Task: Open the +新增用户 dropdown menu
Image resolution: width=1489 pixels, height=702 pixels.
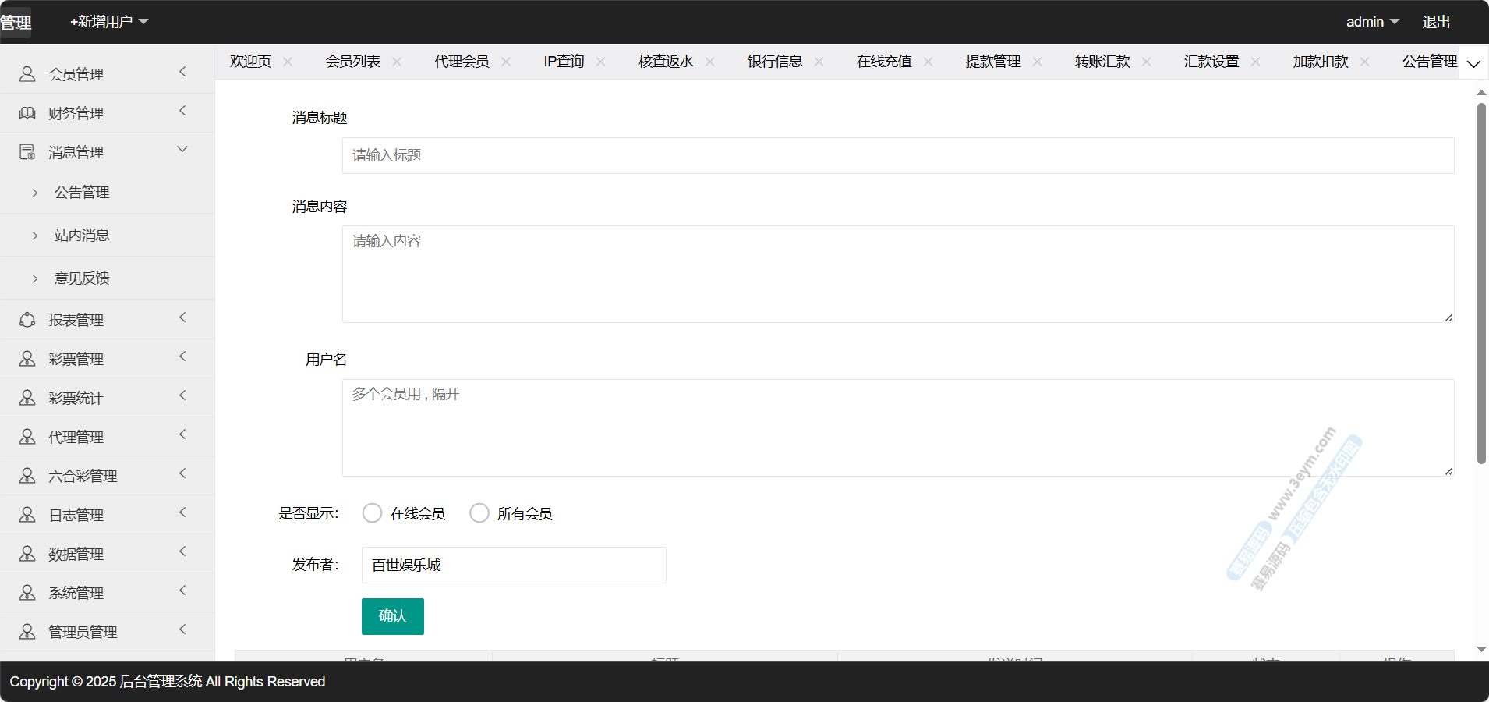Action: click(109, 22)
